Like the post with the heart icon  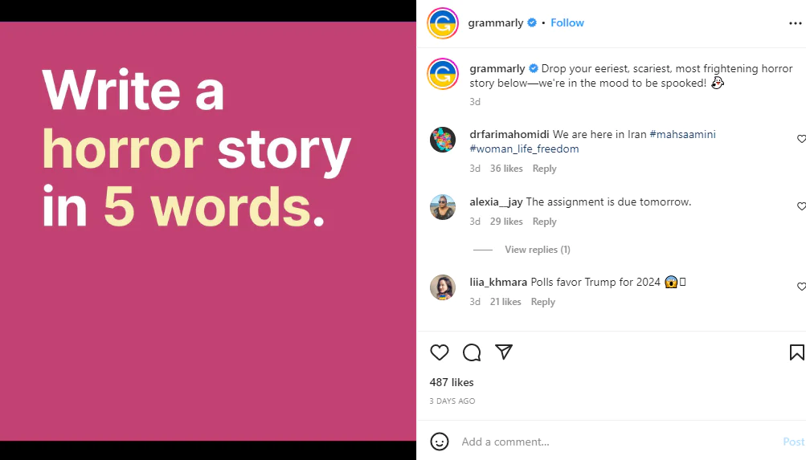coord(440,352)
